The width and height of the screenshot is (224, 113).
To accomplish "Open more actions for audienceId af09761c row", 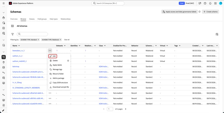I will click(x=50, y=98).
